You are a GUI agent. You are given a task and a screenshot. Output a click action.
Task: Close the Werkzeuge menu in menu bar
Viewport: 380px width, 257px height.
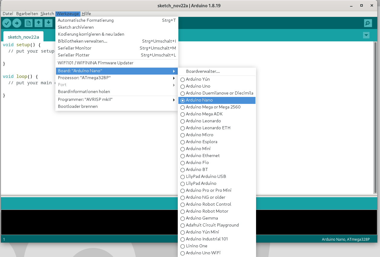pyautogui.click(x=68, y=14)
